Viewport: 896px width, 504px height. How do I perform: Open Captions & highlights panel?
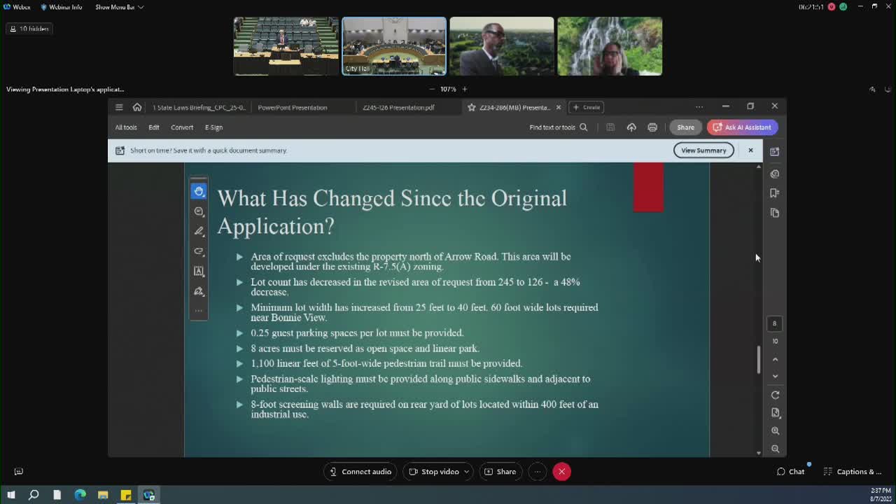[x=853, y=472]
